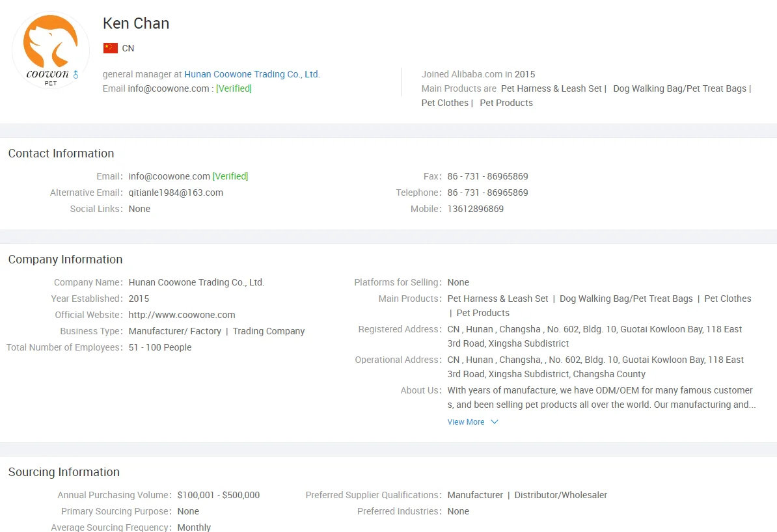The image size is (777, 532).
Task: Click the View More chevron arrow
Action: [x=495, y=422]
